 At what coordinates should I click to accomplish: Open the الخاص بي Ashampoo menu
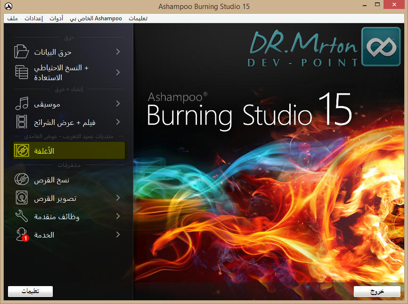coord(96,18)
